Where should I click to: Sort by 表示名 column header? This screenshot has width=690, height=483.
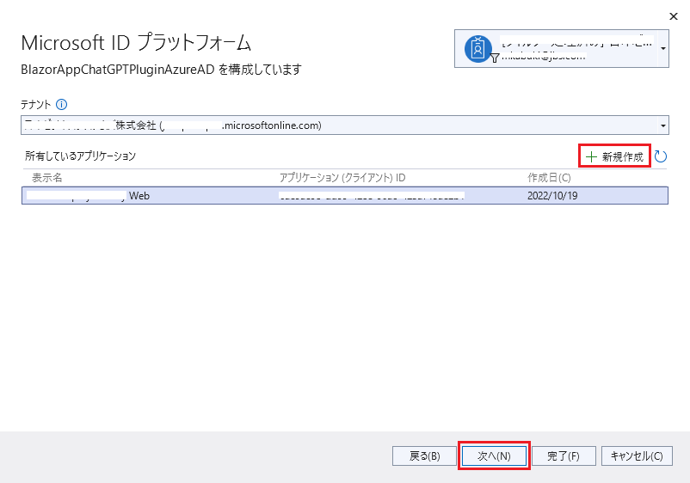point(47,178)
